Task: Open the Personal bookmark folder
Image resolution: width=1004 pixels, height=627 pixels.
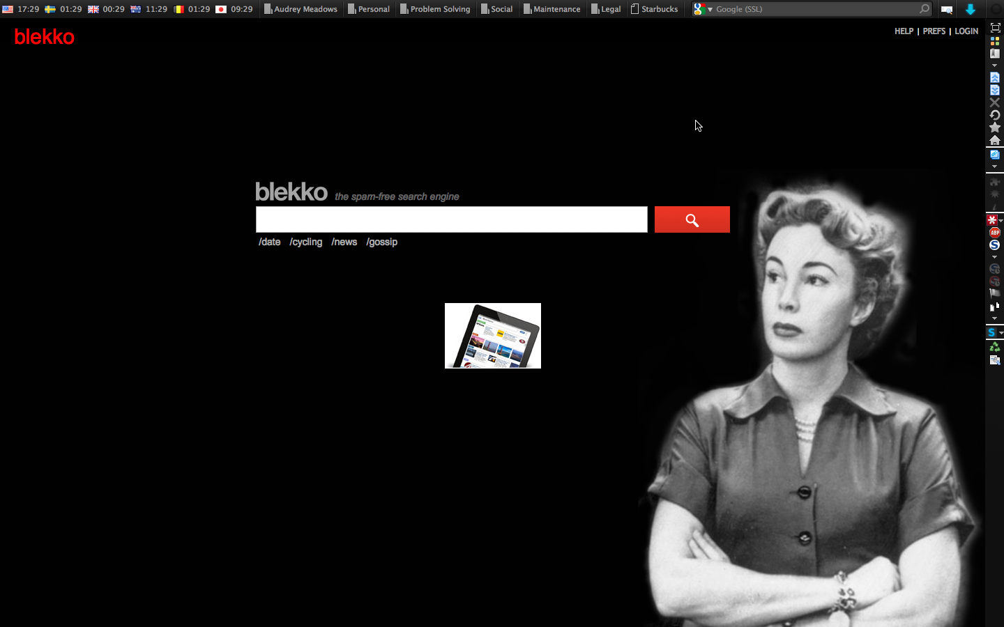Action: [369, 9]
